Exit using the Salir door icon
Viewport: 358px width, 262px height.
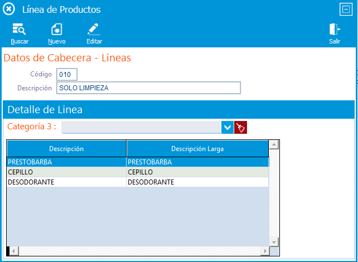pos(335,29)
